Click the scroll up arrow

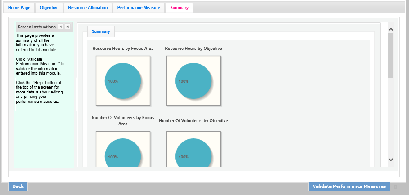[x=391, y=29]
